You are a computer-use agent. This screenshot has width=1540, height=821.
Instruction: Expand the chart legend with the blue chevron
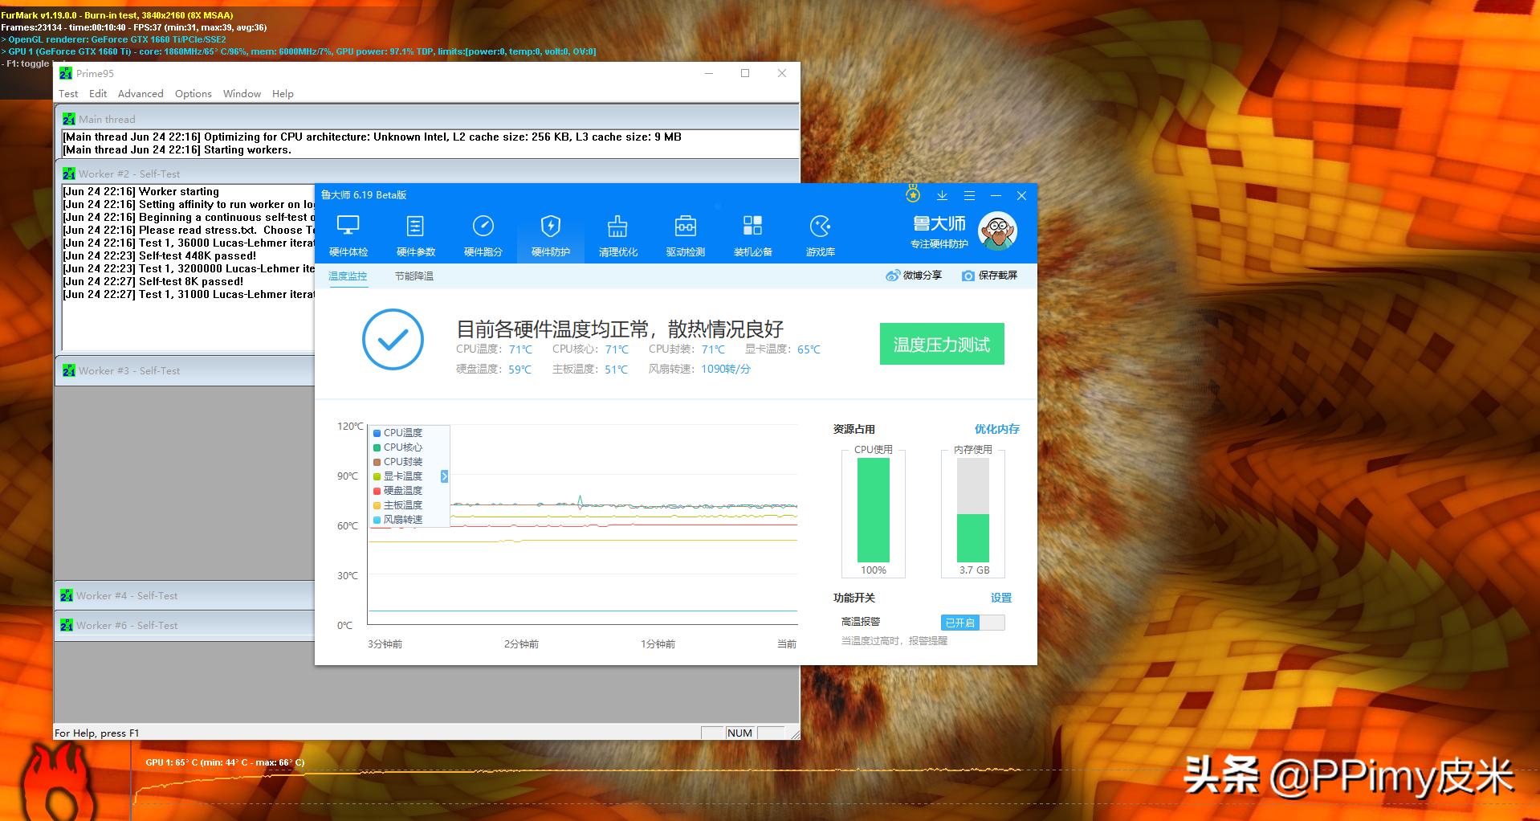point(444,476)
